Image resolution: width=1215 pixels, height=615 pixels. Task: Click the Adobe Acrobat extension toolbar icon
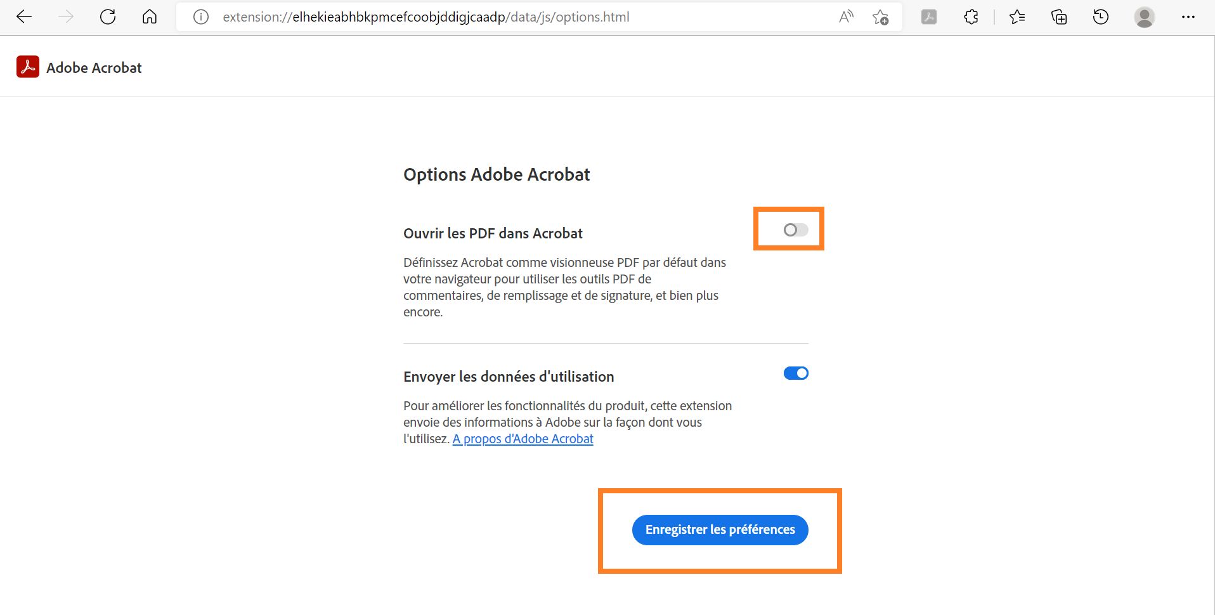(x=929, y=16)
